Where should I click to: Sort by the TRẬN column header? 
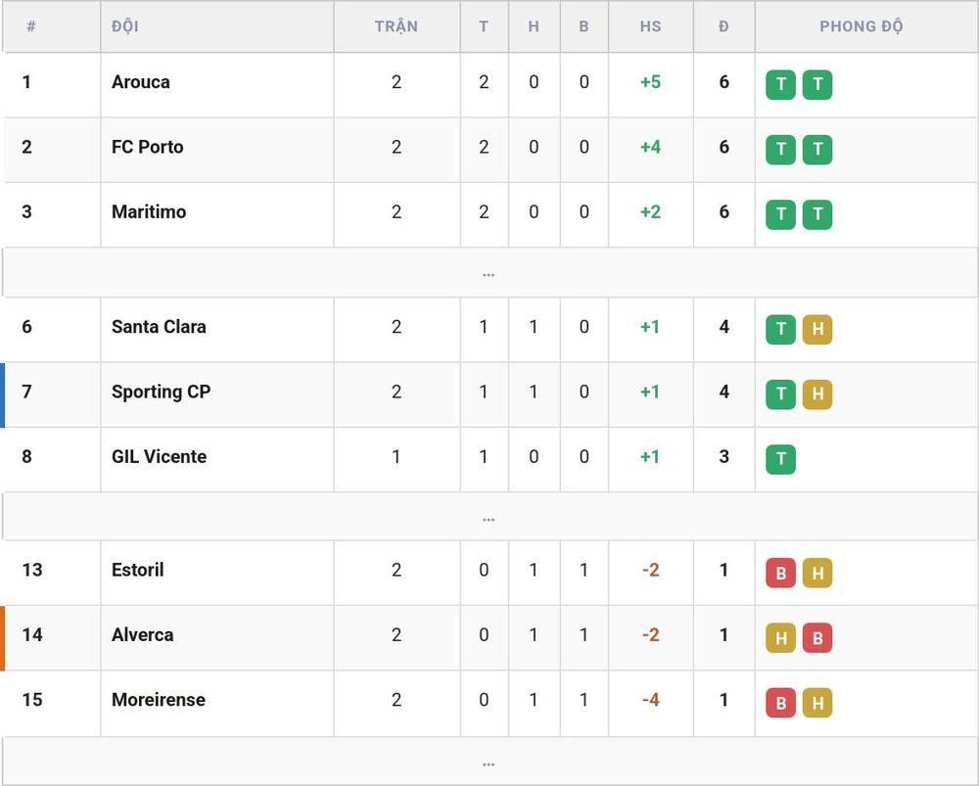pyautogui.click(x=396, y=26)
